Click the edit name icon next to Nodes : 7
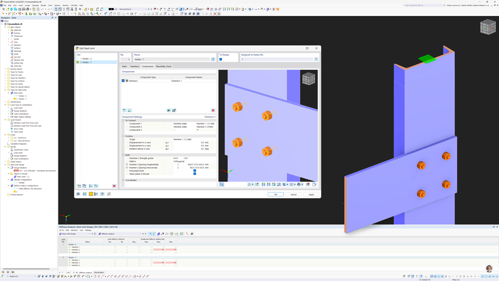This screenshot has height=281, width=499. pyautogui.click(x=213, y=59)
